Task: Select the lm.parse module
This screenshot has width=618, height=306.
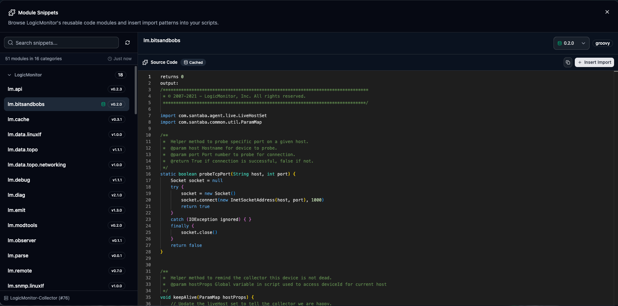Action: 67,256
